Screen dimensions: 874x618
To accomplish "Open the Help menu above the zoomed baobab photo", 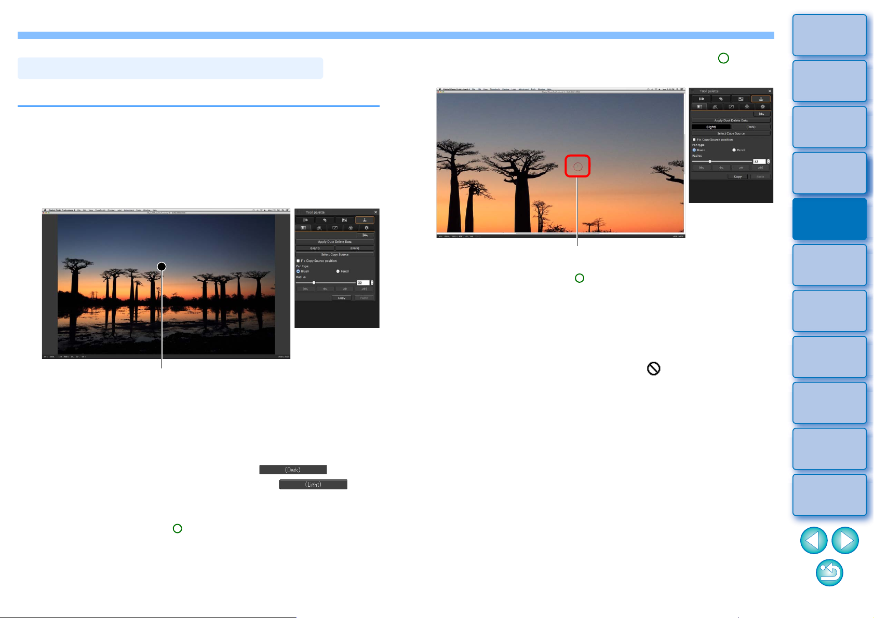I will tap(549, 89).
